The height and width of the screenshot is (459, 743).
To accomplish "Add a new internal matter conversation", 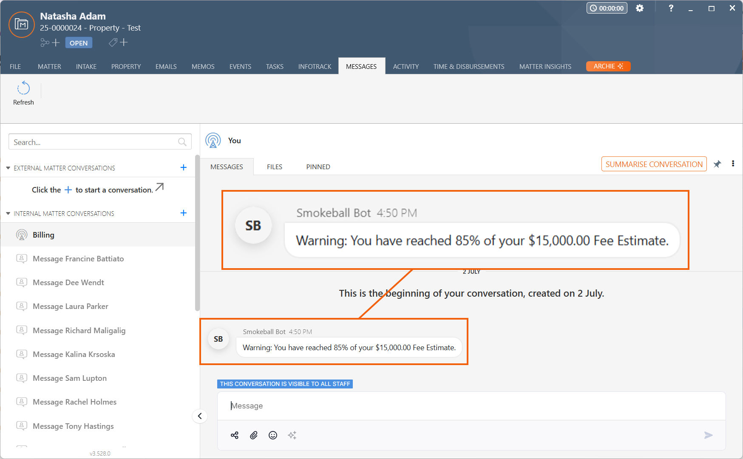I will pos(184,213).
